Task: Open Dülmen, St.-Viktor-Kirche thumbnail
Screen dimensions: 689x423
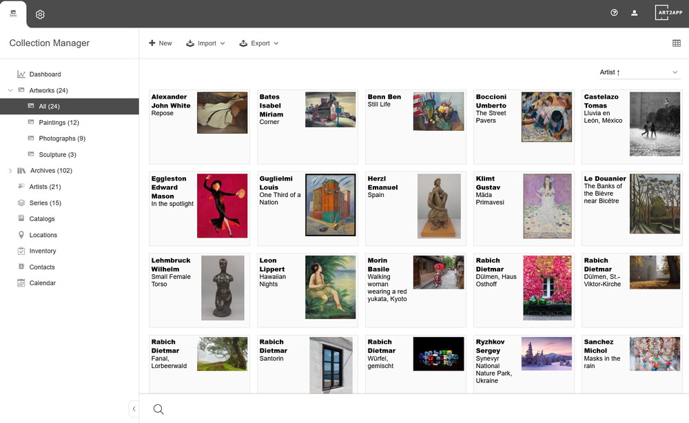Action: point(655,272)
